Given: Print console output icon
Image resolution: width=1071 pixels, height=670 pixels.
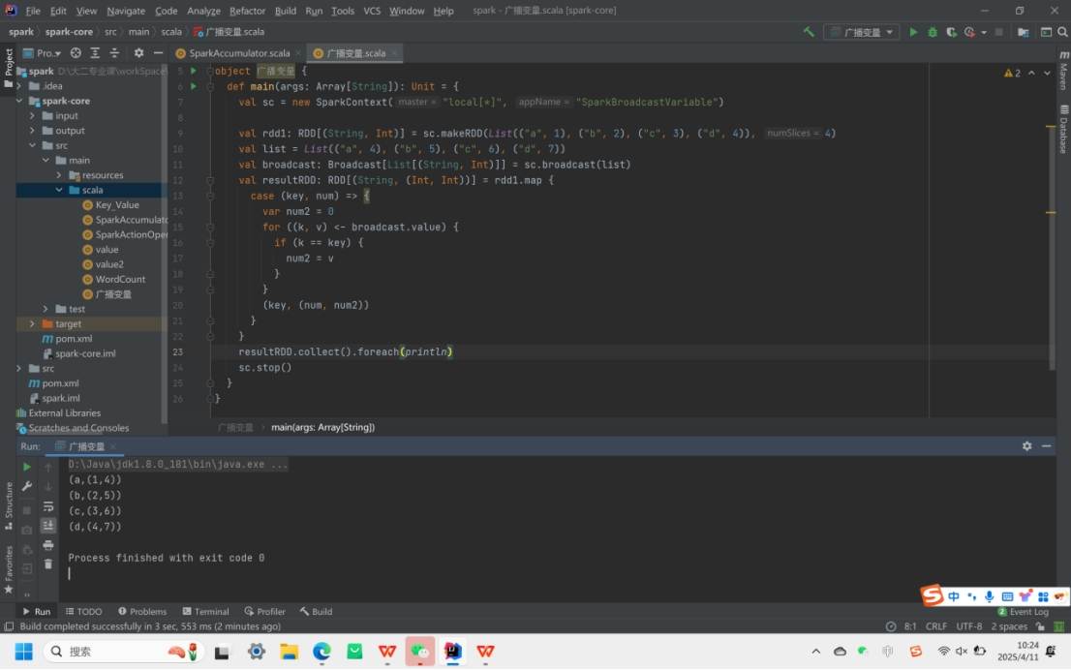Looking at the screenshot, I should click(x=47, y=545).
